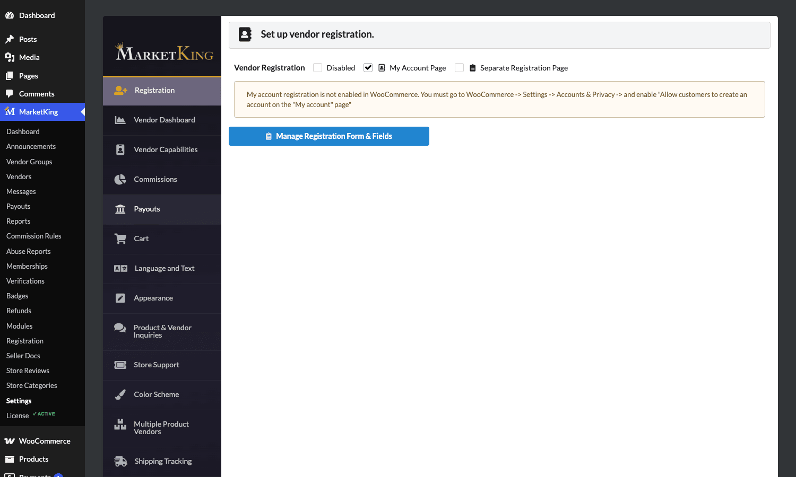
Task: Open Verifications submenu link
Action: click(25, 281)
